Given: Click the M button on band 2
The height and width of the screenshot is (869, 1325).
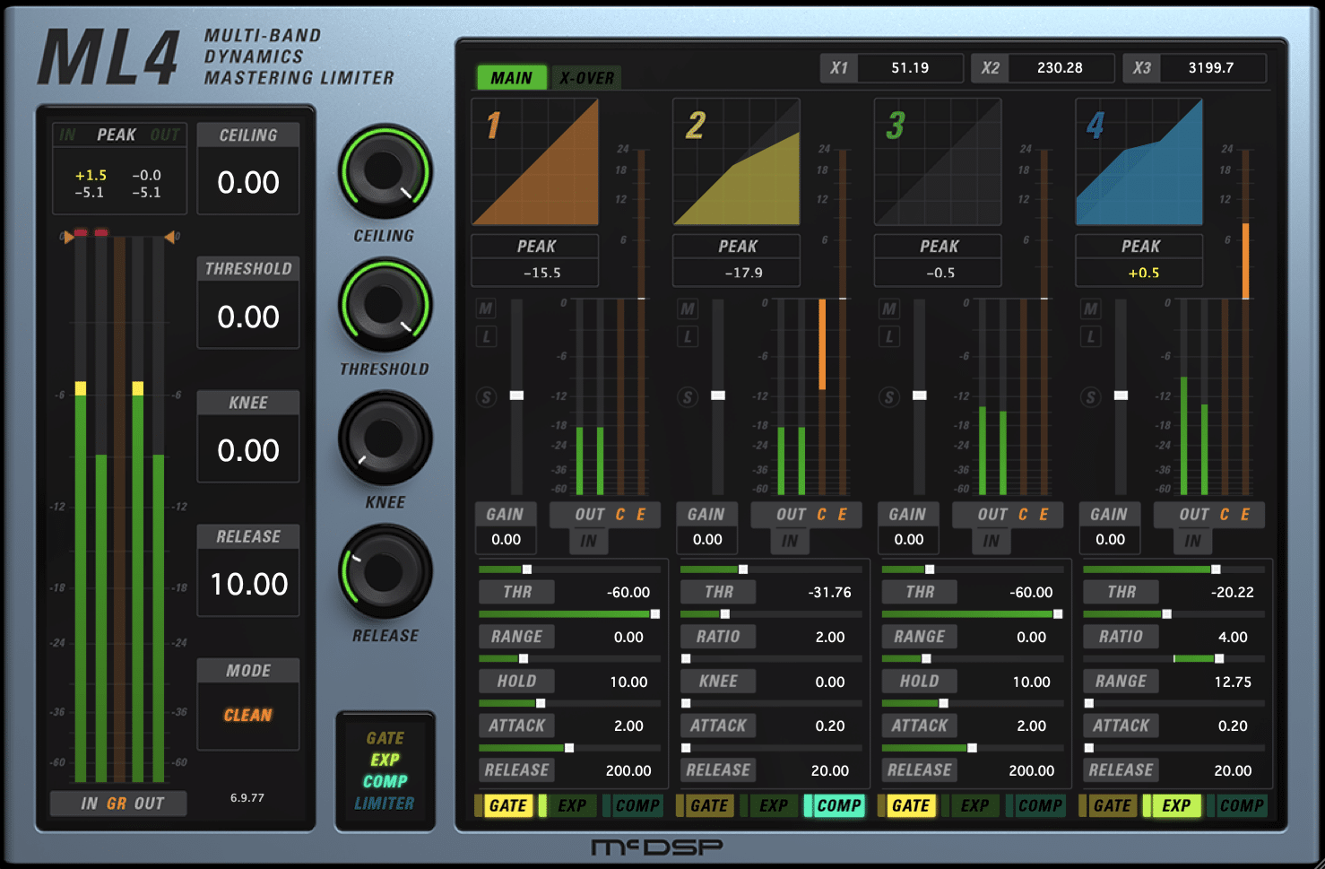Looking at the screenshot, I should click(x=688, y=309).
